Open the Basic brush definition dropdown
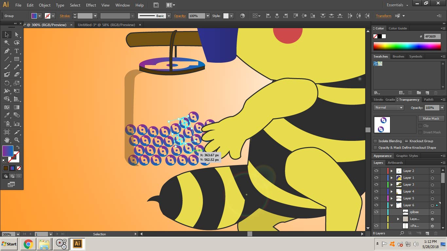447x251 pixels. (x=169, y=16)
